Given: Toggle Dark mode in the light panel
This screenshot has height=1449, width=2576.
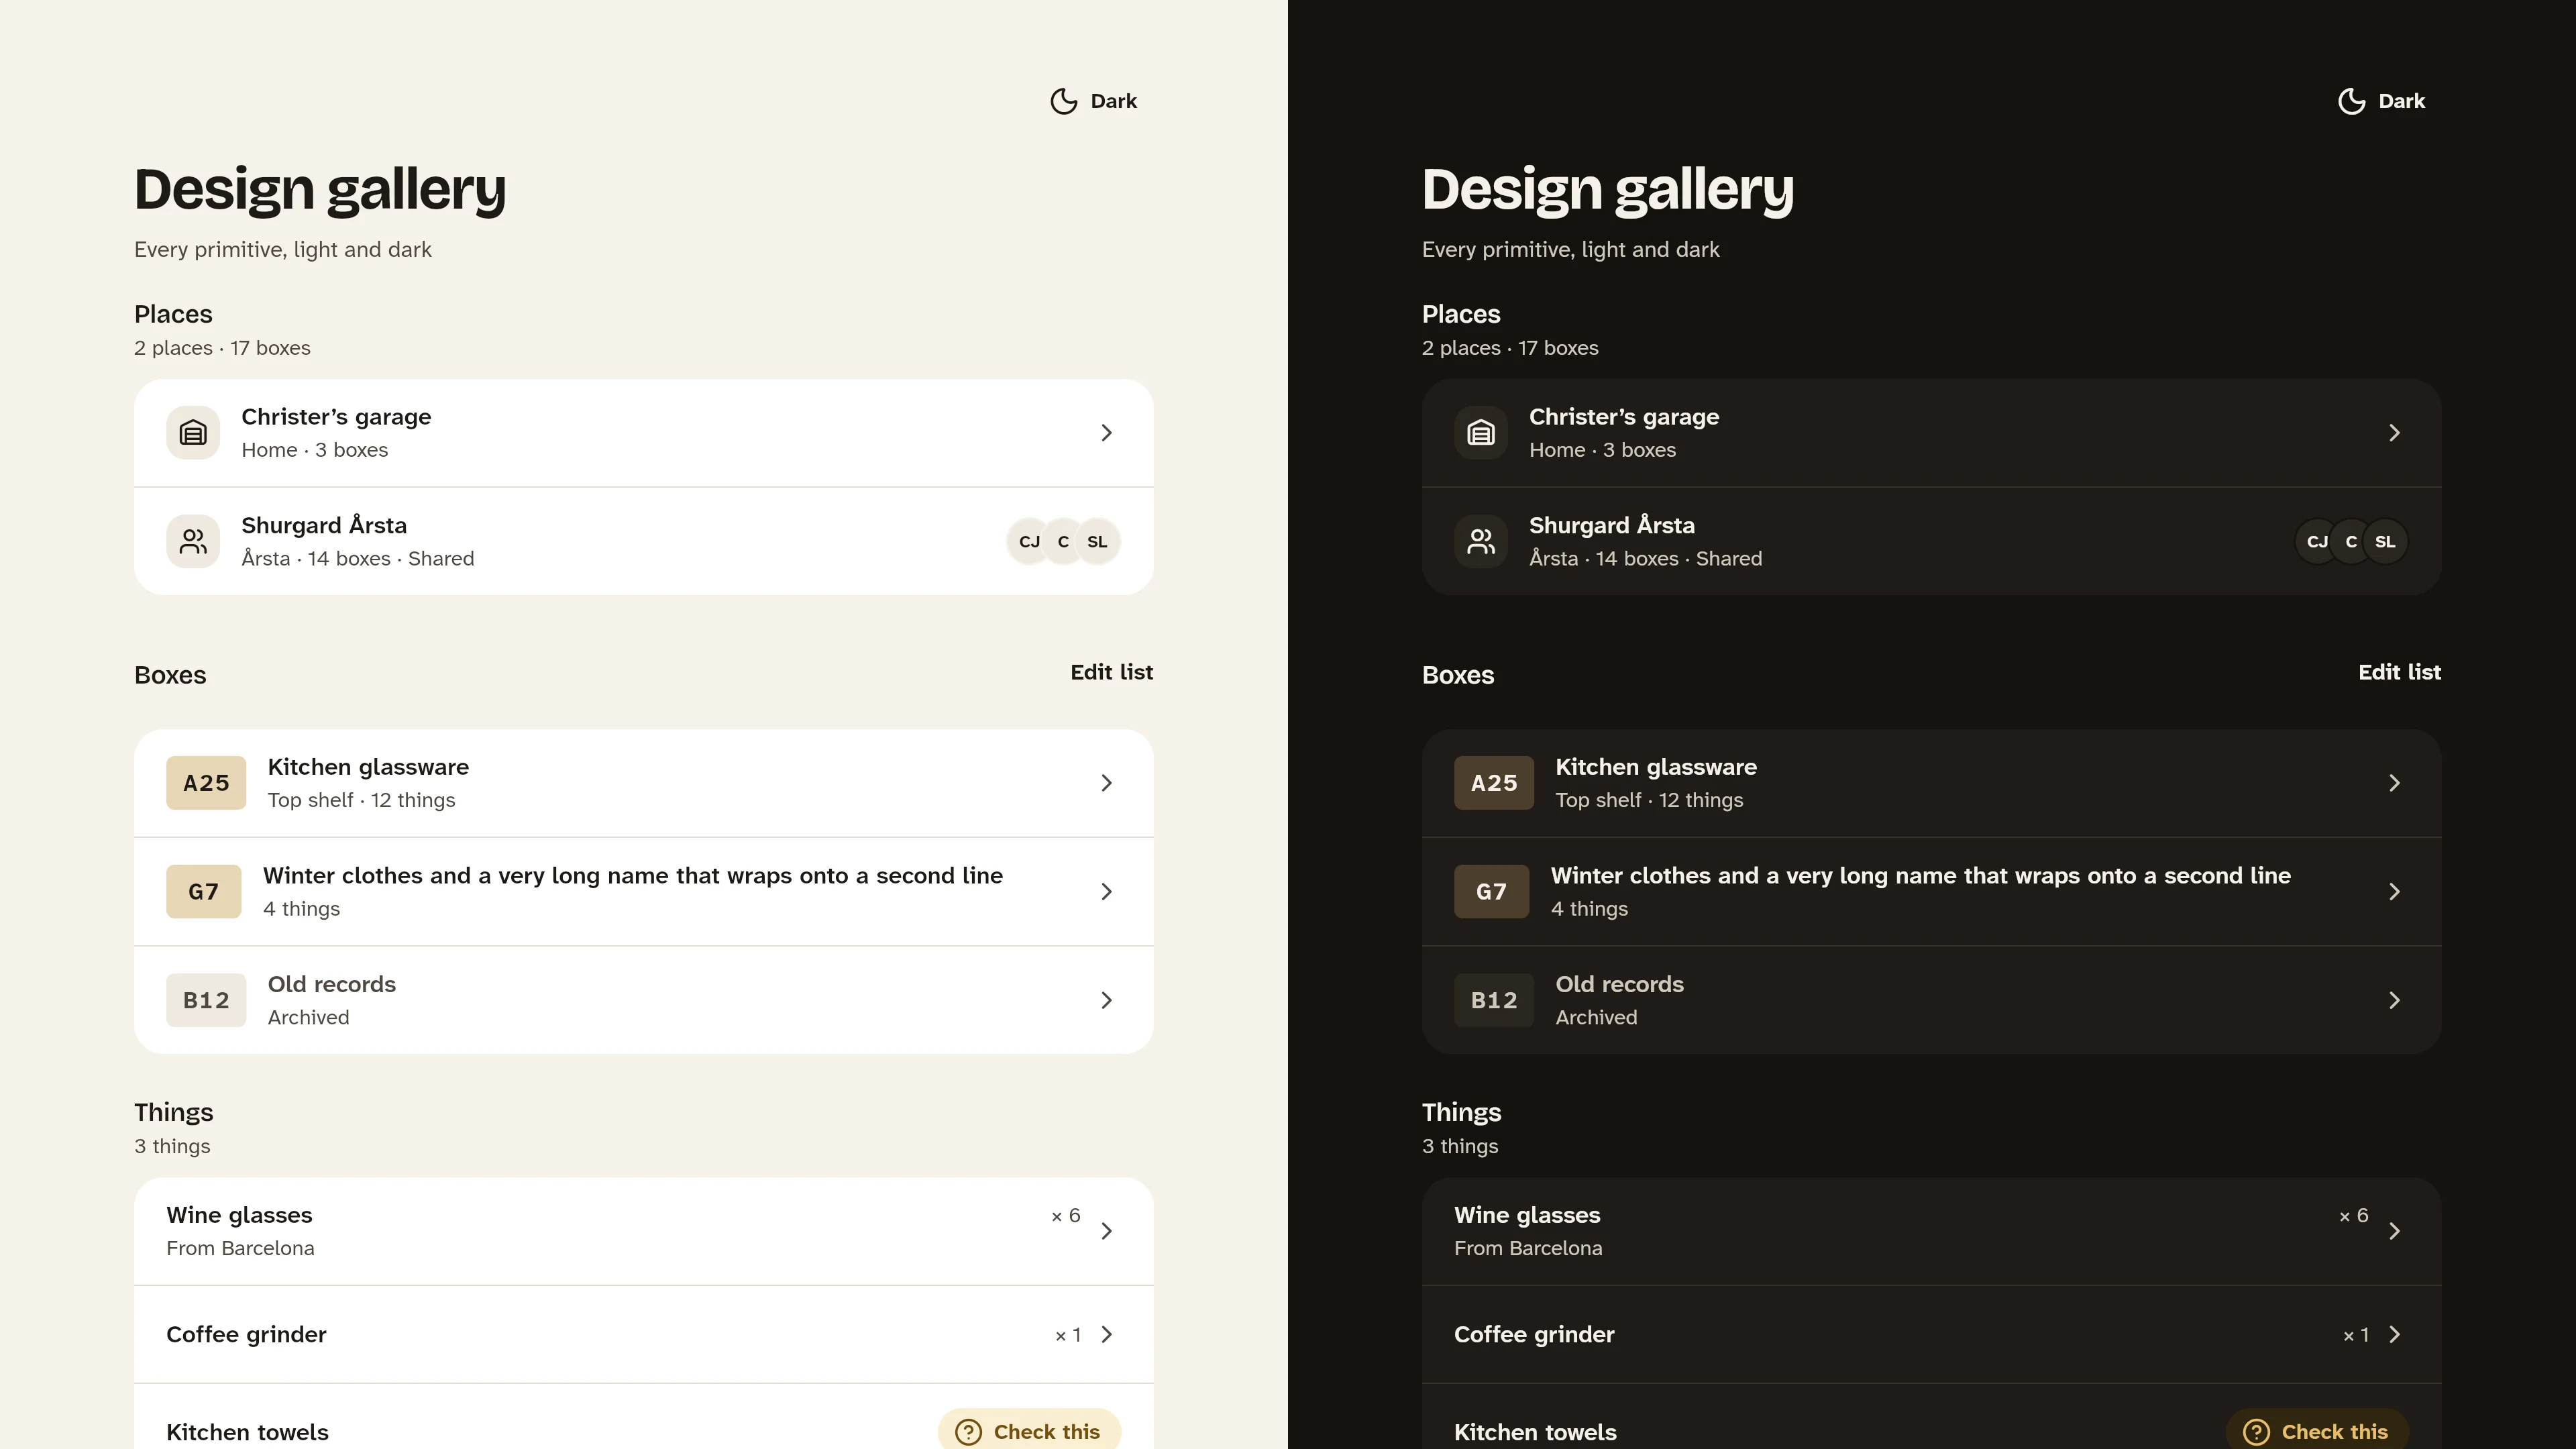Looking at the screenshot, I should 1094,101.
